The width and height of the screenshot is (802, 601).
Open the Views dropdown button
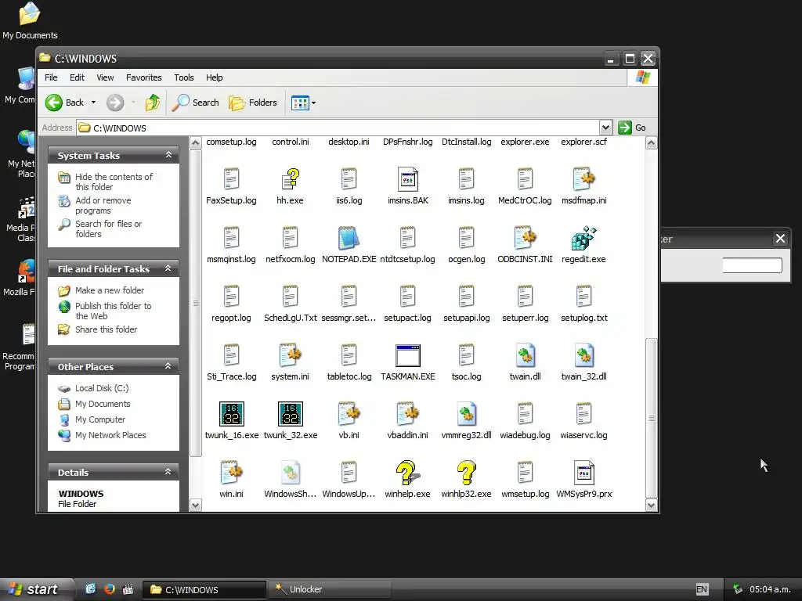(303, 103)
